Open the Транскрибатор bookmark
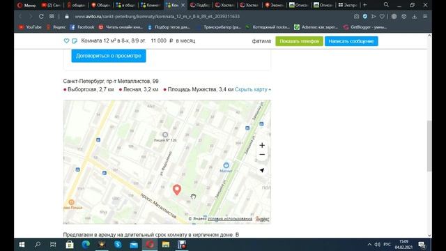Image resolution: width=446 pixels, height=251 pixels. click(219, 27)
